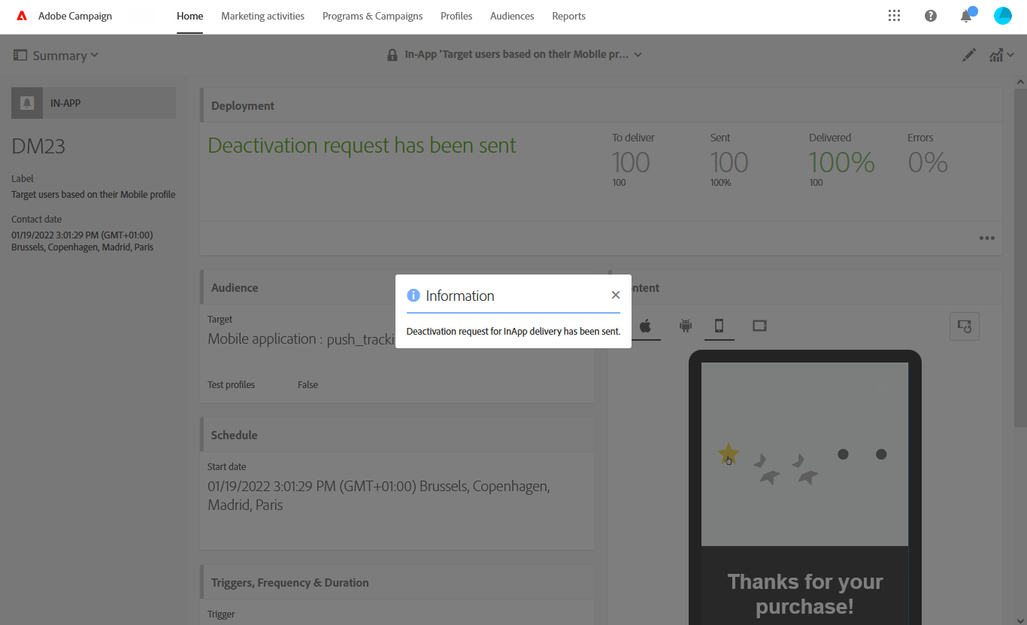Click the pencil edit properties icon

tap(969, 55)
